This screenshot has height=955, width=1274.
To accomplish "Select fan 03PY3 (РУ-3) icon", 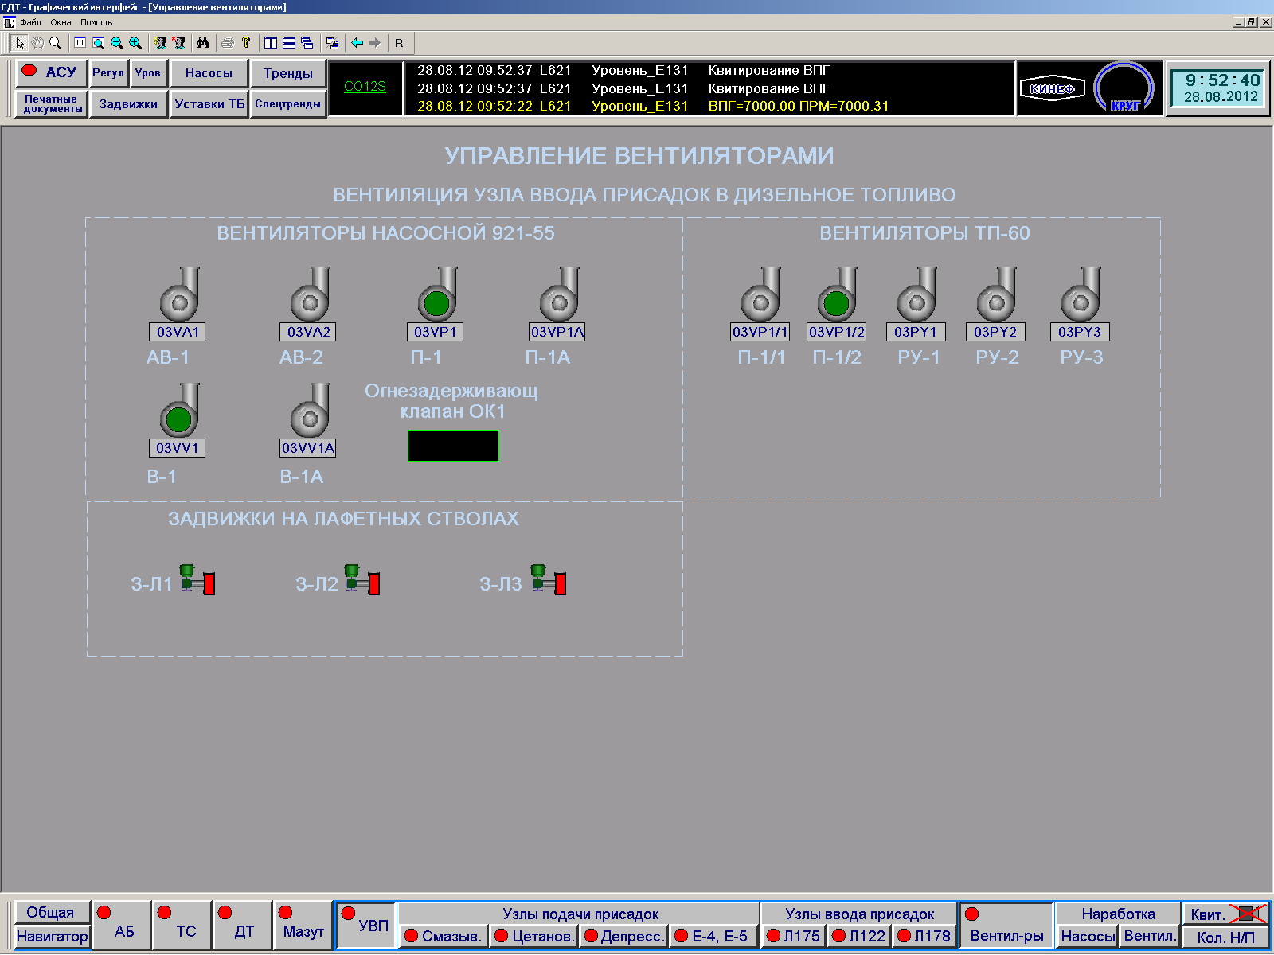I will click(x=1081, y=294).
